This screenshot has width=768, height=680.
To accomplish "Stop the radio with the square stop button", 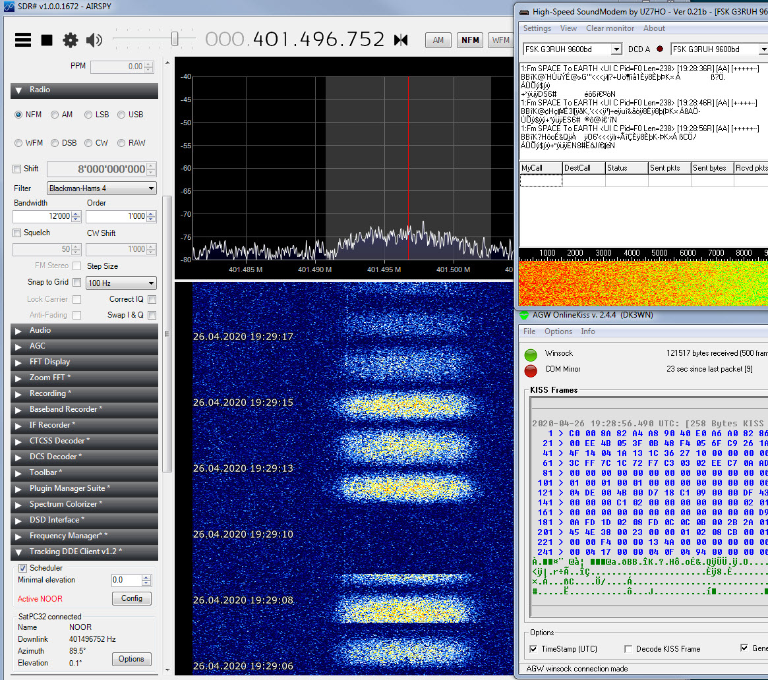I will point(47,40).
